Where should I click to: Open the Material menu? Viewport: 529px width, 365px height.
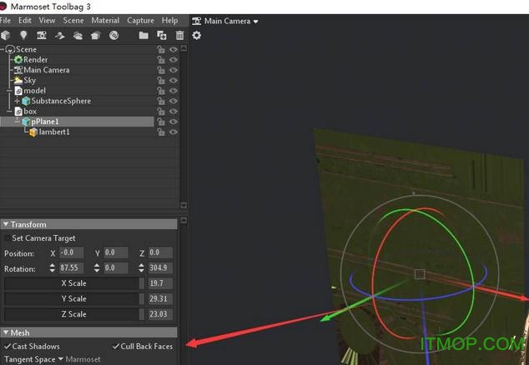[x=105, y=20]
